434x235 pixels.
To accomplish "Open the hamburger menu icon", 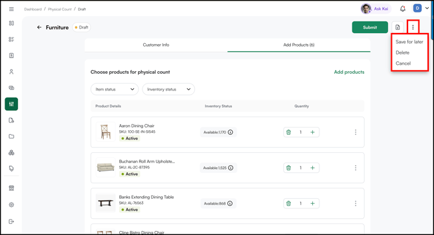I will [x=12, y=9].
